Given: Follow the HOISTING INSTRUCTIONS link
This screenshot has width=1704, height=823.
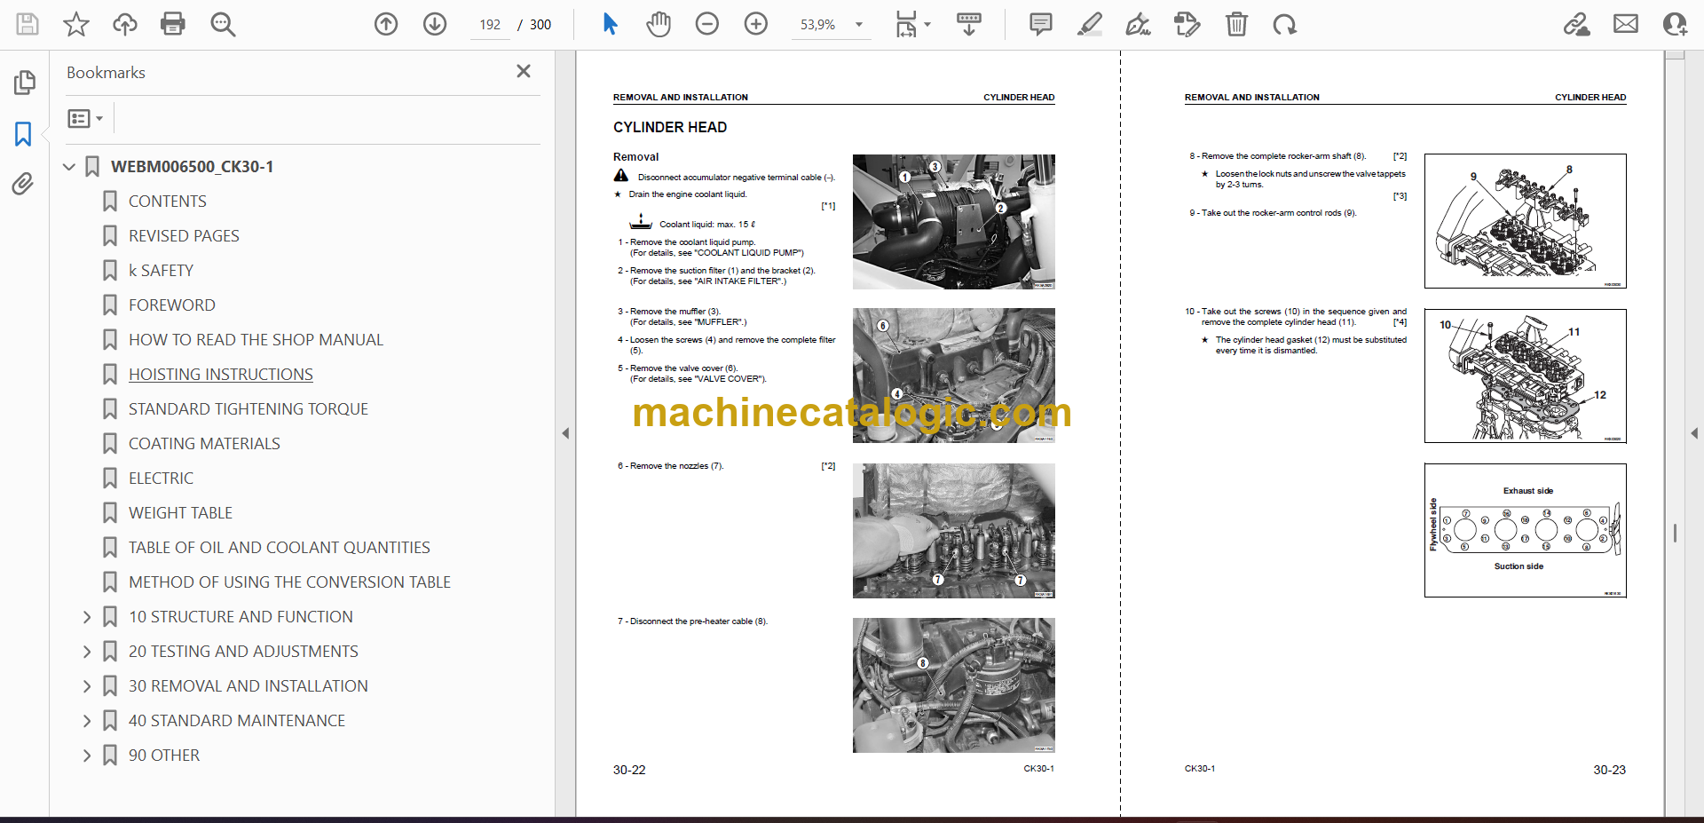Looking at the screenshot, I should 220,375.
